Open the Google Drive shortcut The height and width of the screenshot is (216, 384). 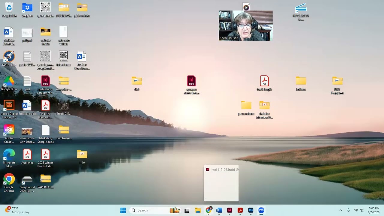[9, 83]
